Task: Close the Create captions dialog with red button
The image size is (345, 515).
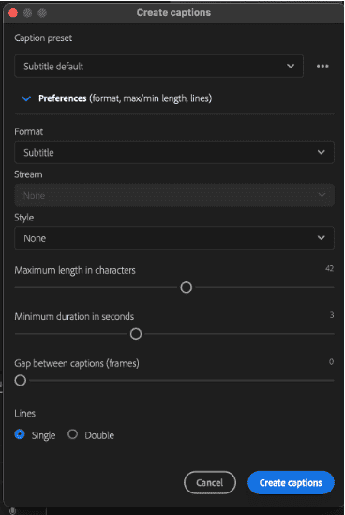Action: (x=13, y=13)
